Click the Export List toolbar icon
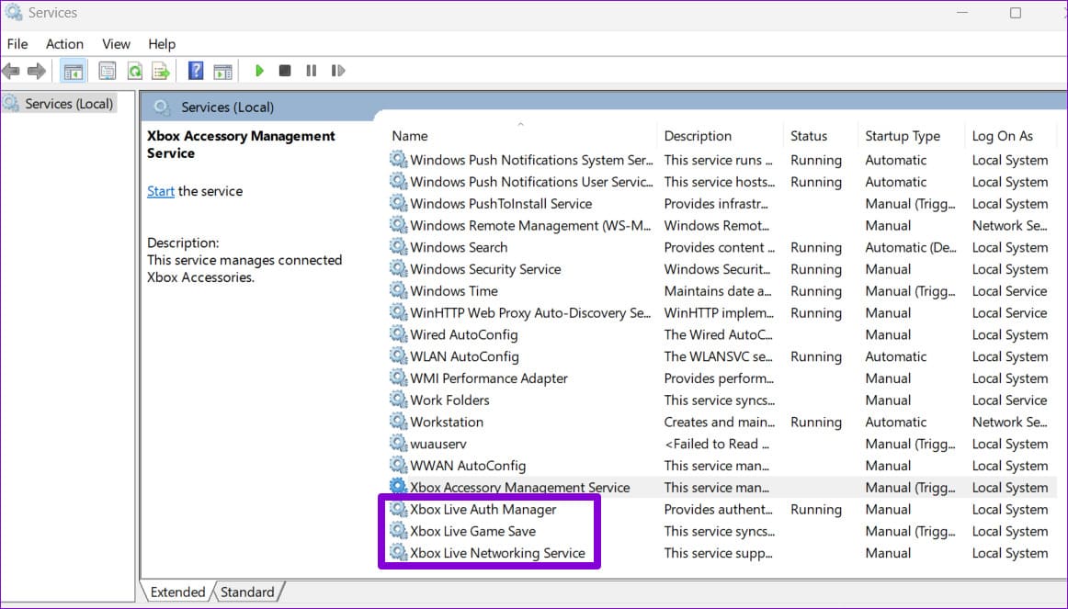 pyautogui.click(x=161, y=71)
